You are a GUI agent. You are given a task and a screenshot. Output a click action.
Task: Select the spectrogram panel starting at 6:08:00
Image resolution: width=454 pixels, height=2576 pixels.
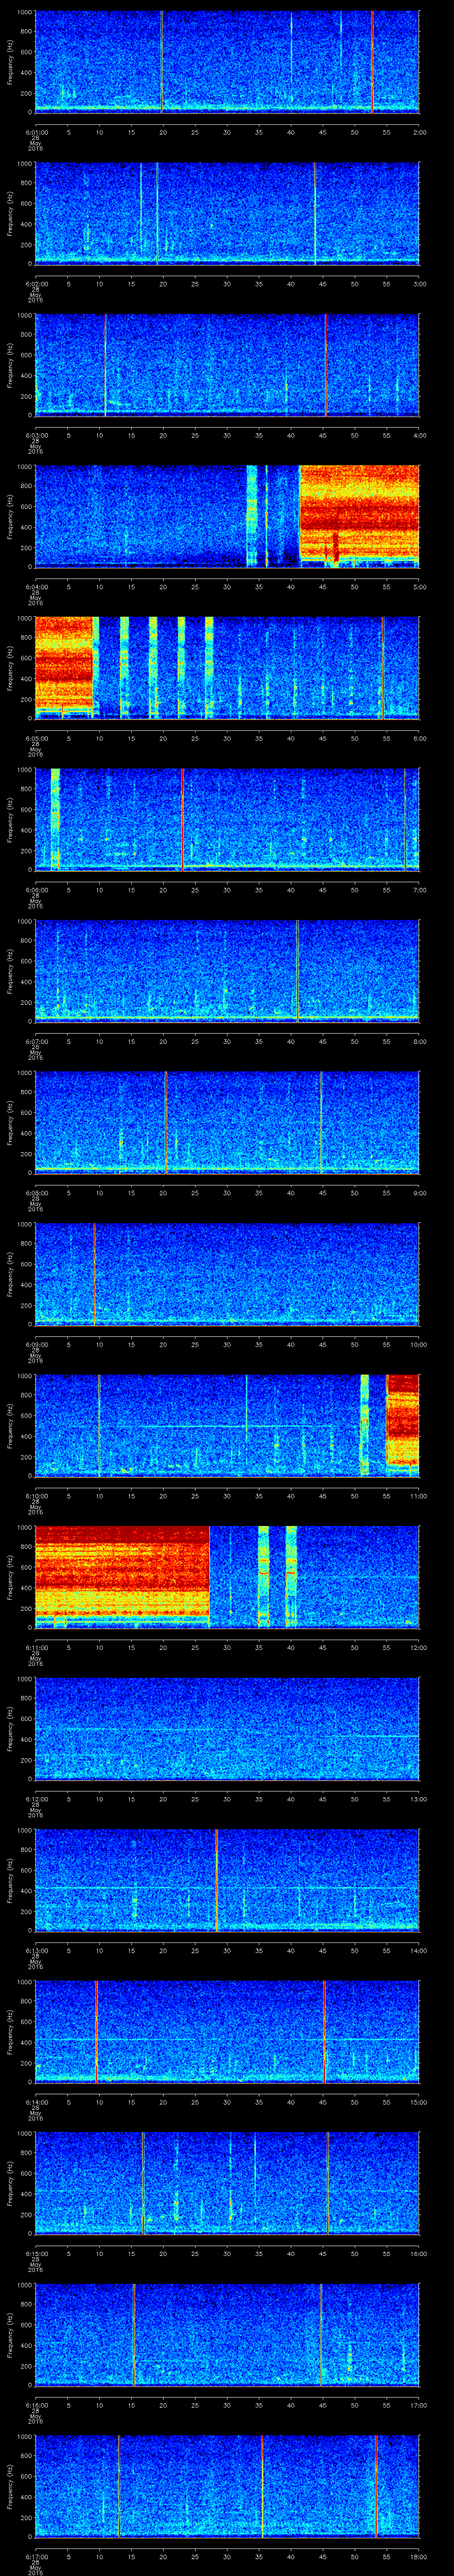pyautogui.click(x=227, y=1122)
